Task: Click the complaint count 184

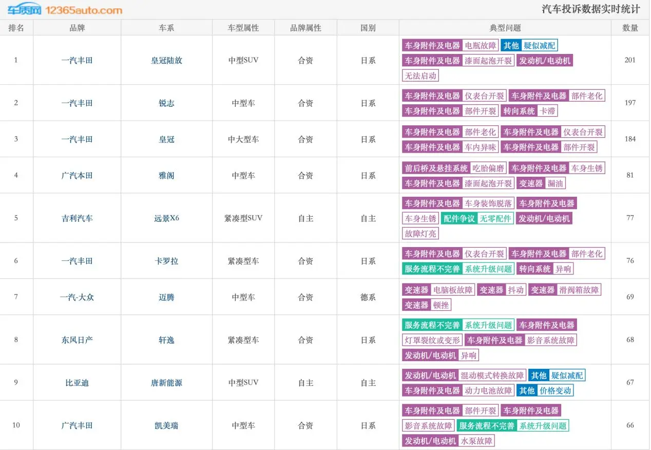Action: pos(630,139)
